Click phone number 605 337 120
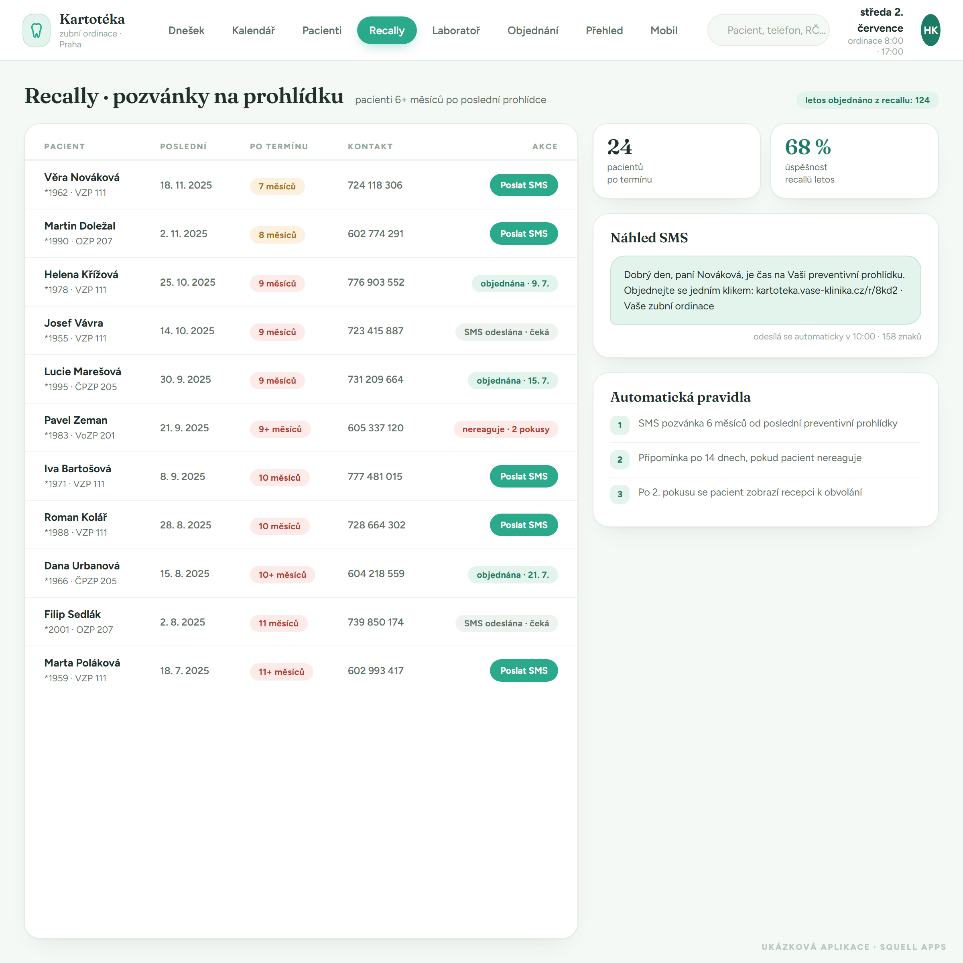This screenshot has height=963, width=963. (375, 428)
